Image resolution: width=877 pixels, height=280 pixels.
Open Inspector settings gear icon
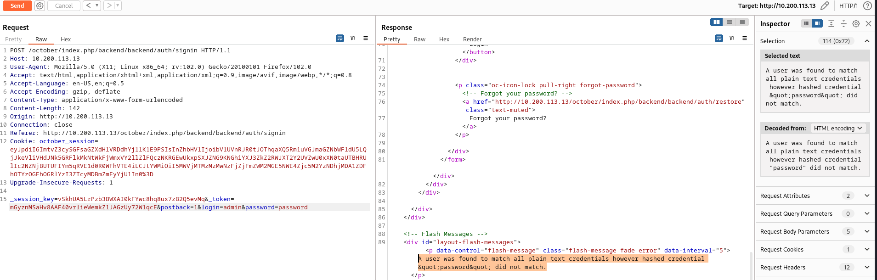click(856, 24)
